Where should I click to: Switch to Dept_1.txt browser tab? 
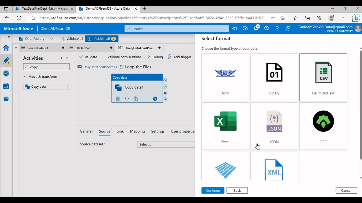[45, 9]
